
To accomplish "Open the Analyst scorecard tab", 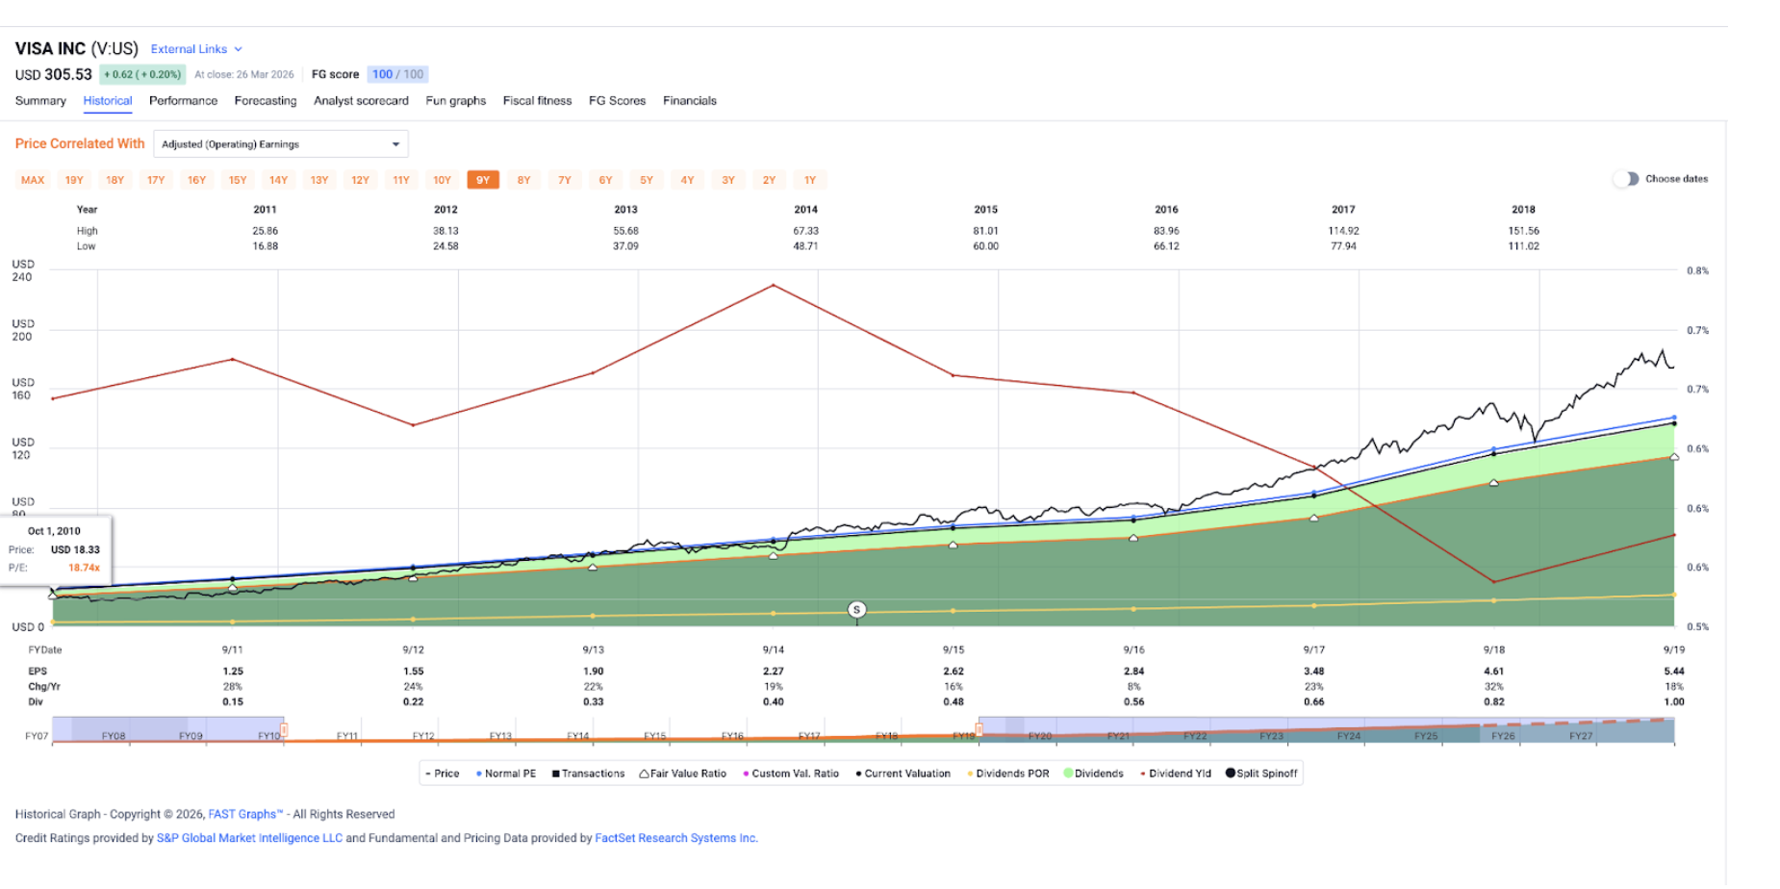I will (361, 101).
